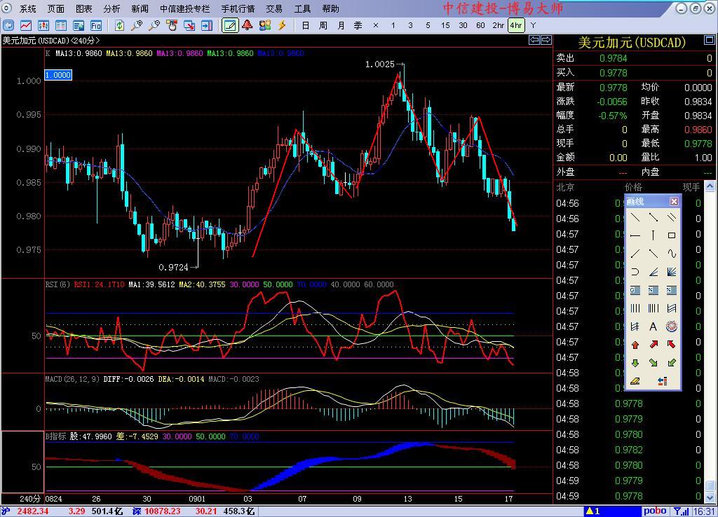Image resolution: width=718 pixels, height=517 pixels.
Task: Toggle the drawing-line pencil toolbar button
Action: click(x=229, y=25)
